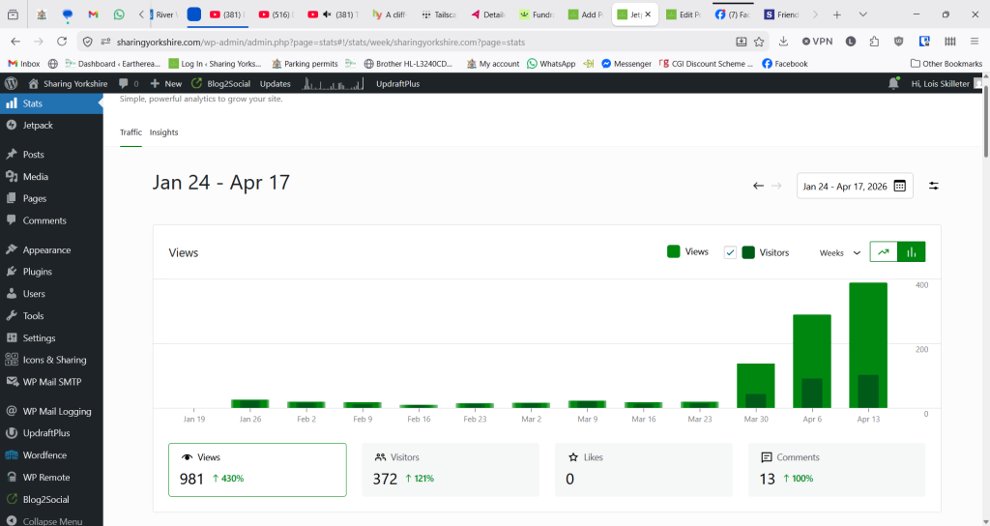Viewport: 990px width, 526px height.
Task: Select the Traffic tab
Action: pyautogui.click(x=131, y=132)
